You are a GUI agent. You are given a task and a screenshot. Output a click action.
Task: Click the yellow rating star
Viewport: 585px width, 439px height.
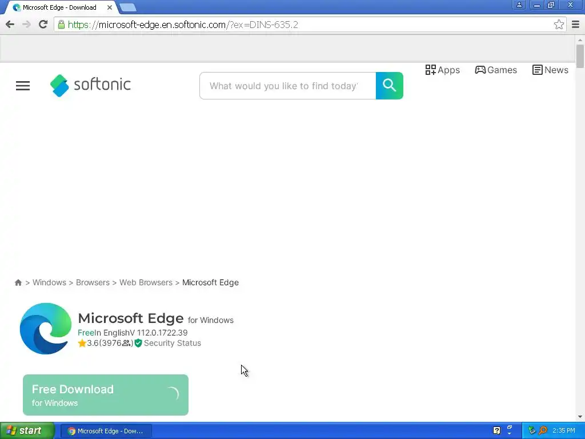(x=82, y=343)
